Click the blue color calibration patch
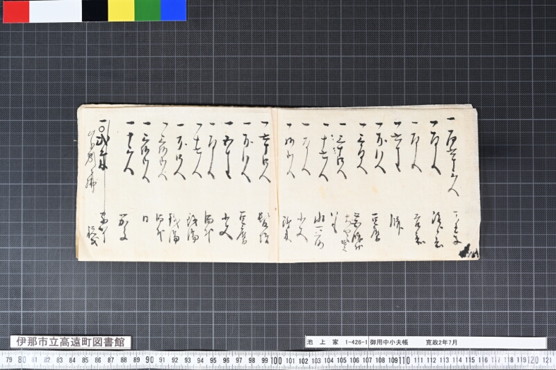Screen dimensions: 556x370 173,10
